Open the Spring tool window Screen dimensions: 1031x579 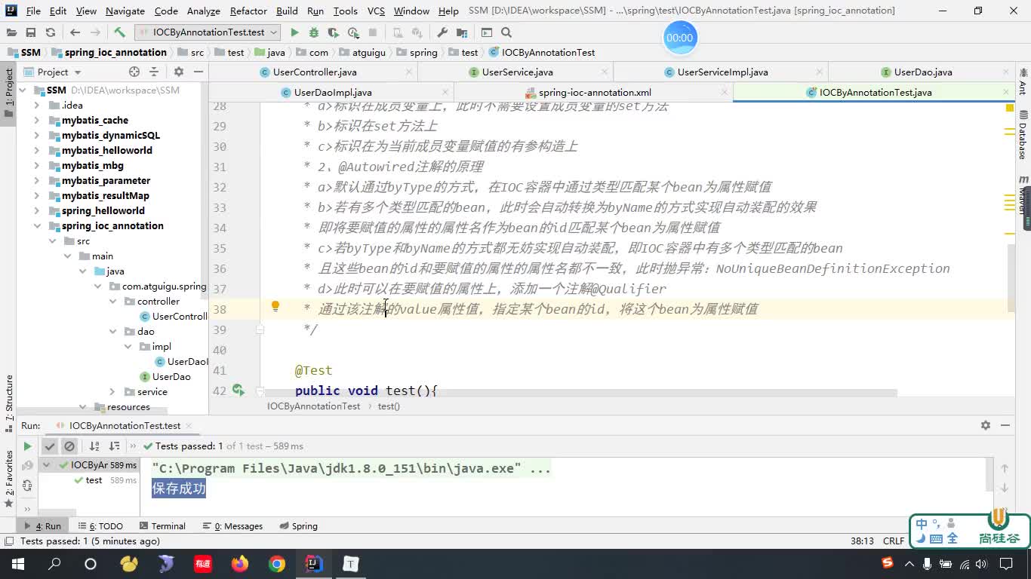pyautogui.click(x=298, y=526)
